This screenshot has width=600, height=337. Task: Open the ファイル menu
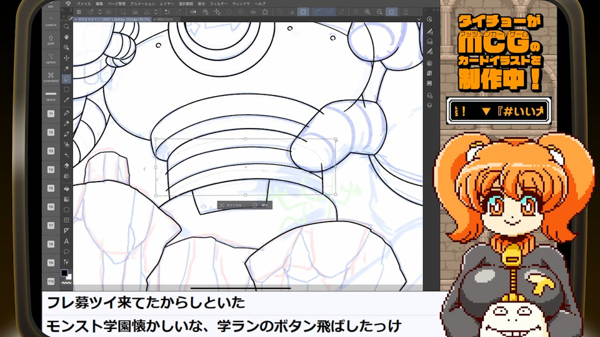click(84, 4)
